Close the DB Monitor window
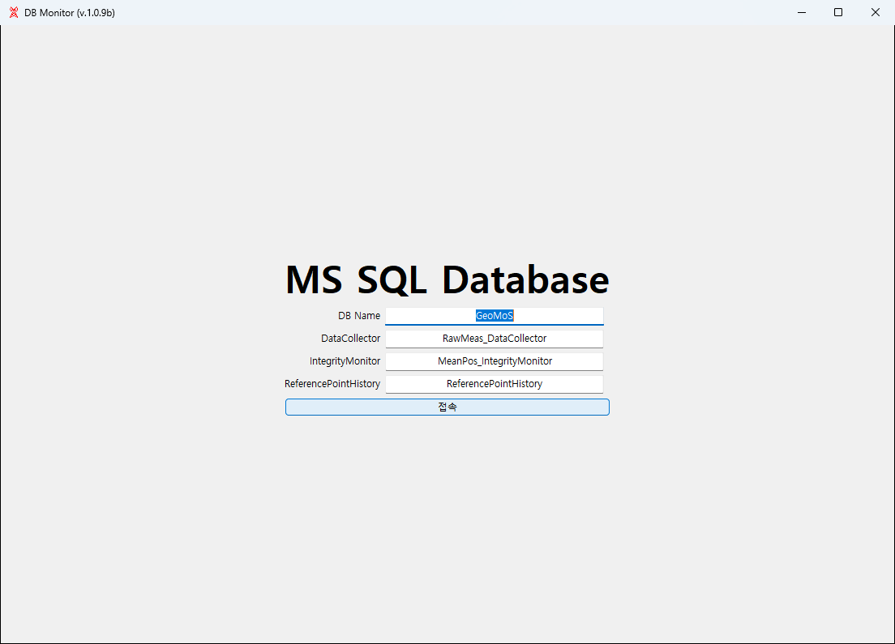This screenshot has width=895, height=644. 875,12
